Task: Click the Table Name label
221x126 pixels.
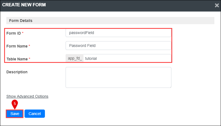Action: click(17, 59)
